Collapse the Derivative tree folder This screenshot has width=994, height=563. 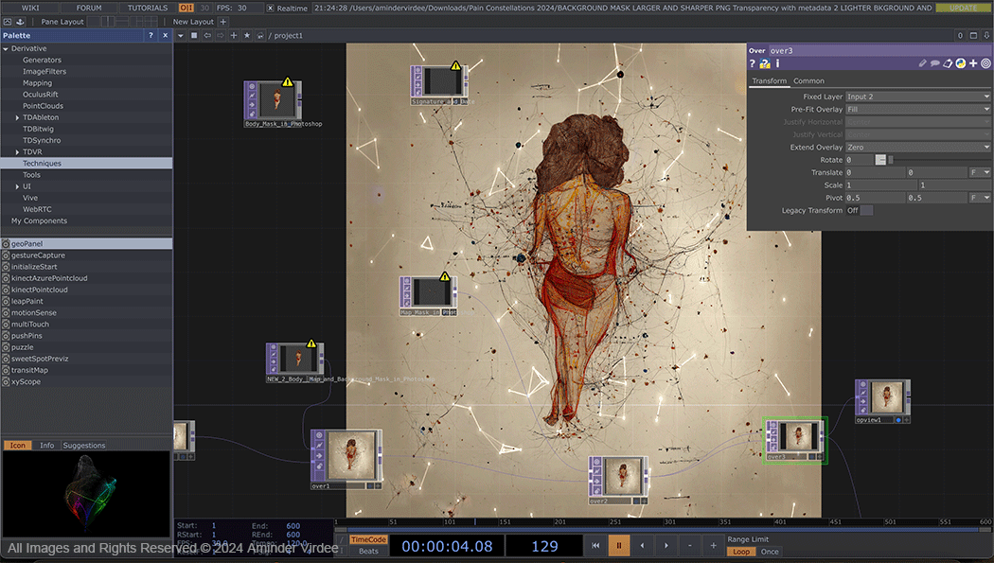pyautogui.click(x=6, y=49)
